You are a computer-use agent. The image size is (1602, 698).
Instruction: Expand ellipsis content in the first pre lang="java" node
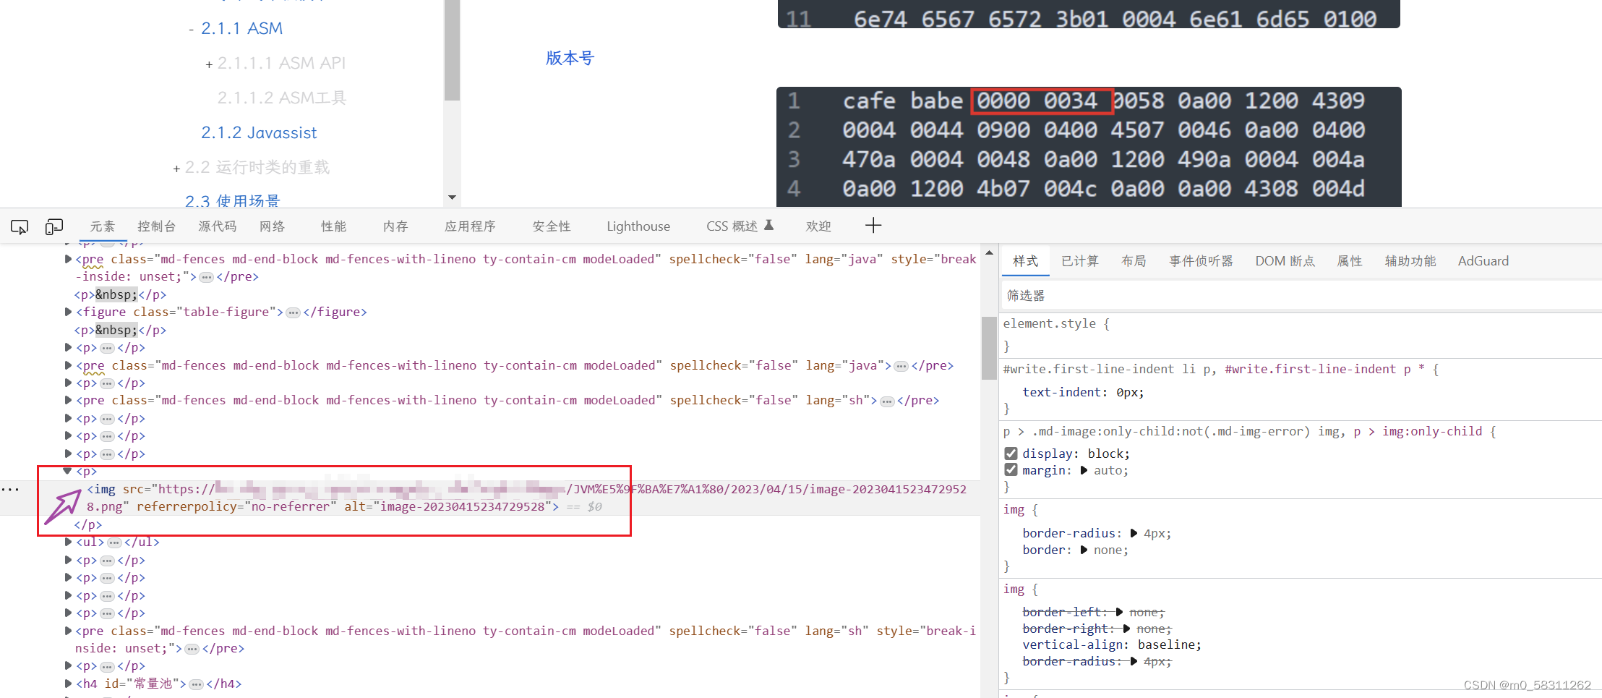(206, 276)
